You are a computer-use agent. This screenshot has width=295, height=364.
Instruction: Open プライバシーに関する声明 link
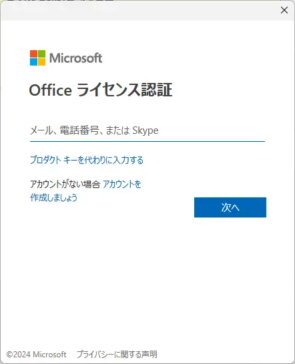[x=117, y=354]
